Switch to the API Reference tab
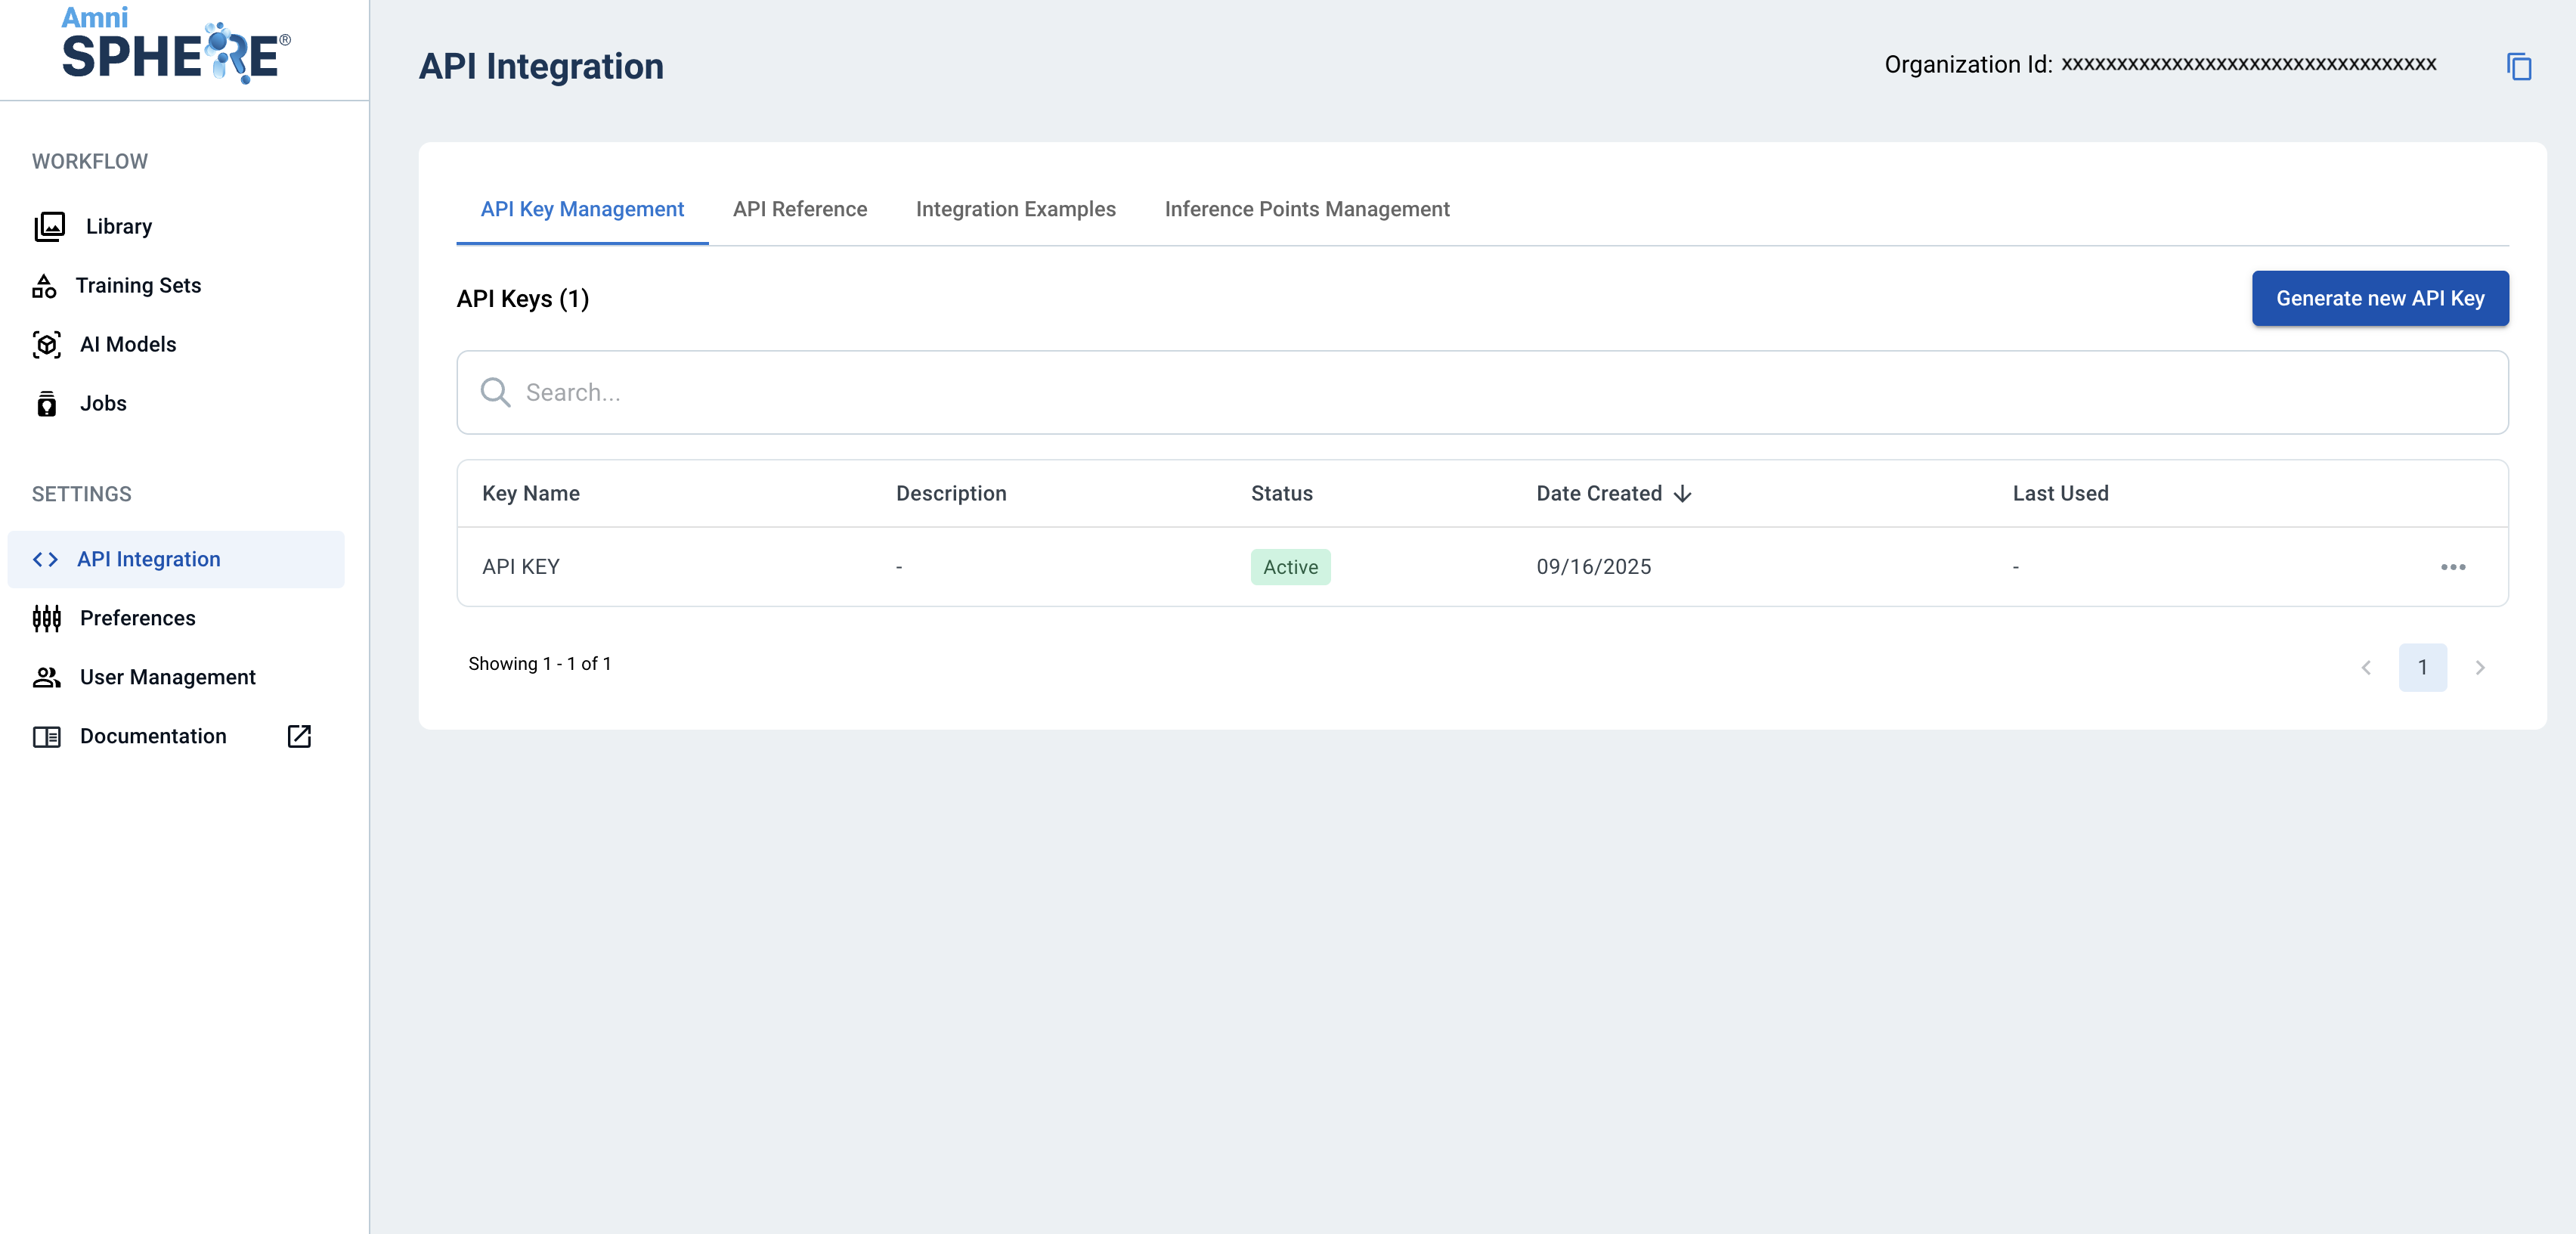This screenshot has width=2576, height=1234. tap(799, 209)
